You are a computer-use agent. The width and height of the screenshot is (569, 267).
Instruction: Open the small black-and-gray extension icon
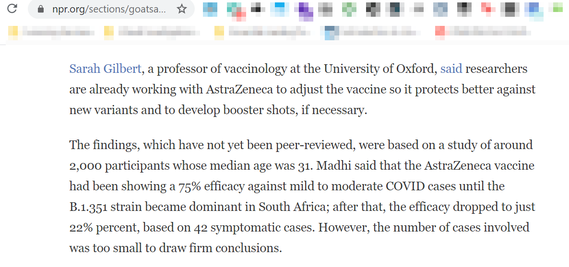258,8
